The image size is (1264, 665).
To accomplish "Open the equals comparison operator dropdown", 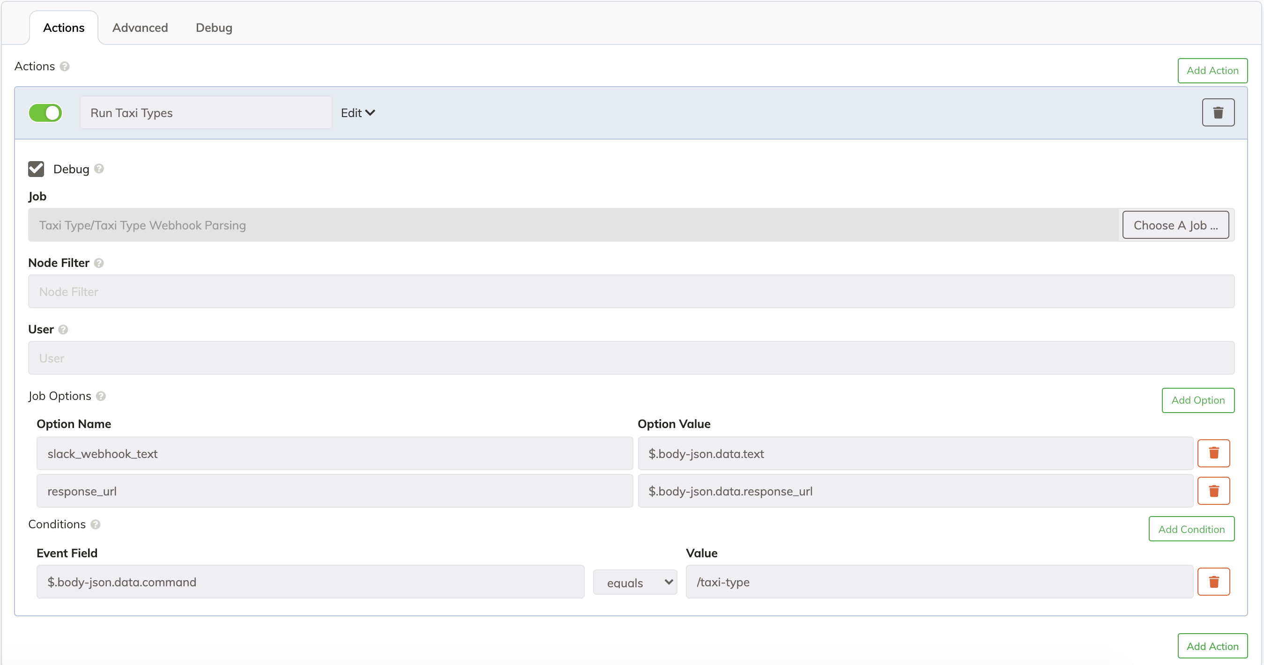I will 635,582.
